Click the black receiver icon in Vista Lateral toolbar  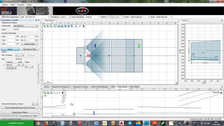63,93
